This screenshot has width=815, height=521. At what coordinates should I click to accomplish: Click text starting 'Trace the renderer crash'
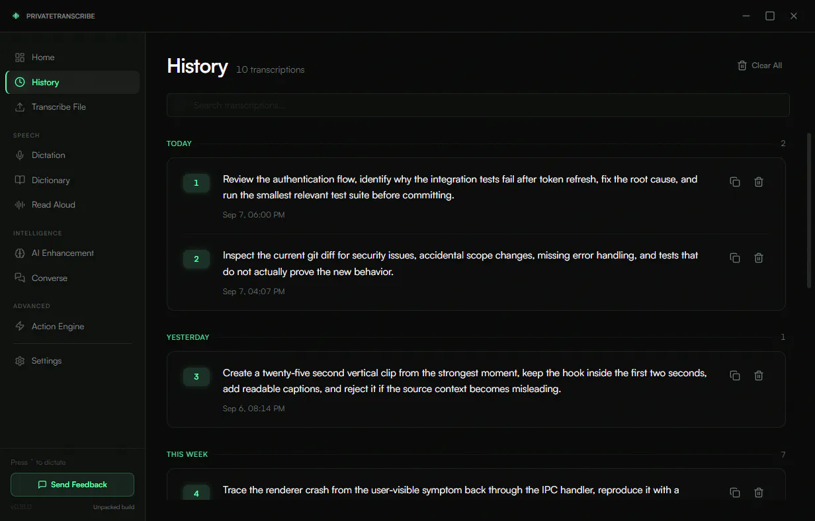click(451, 490)
